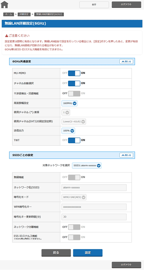Open the 周波数幅設定 160MHz dropdown

tap(69, 103)
